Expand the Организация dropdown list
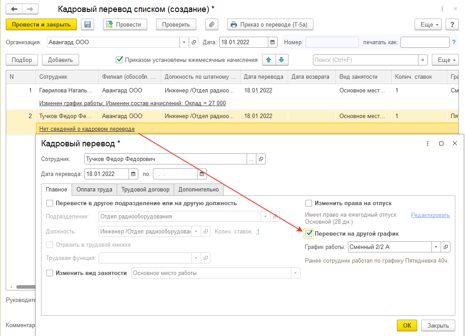The width and height of the screenshot is (465, 336). [184, 42]
